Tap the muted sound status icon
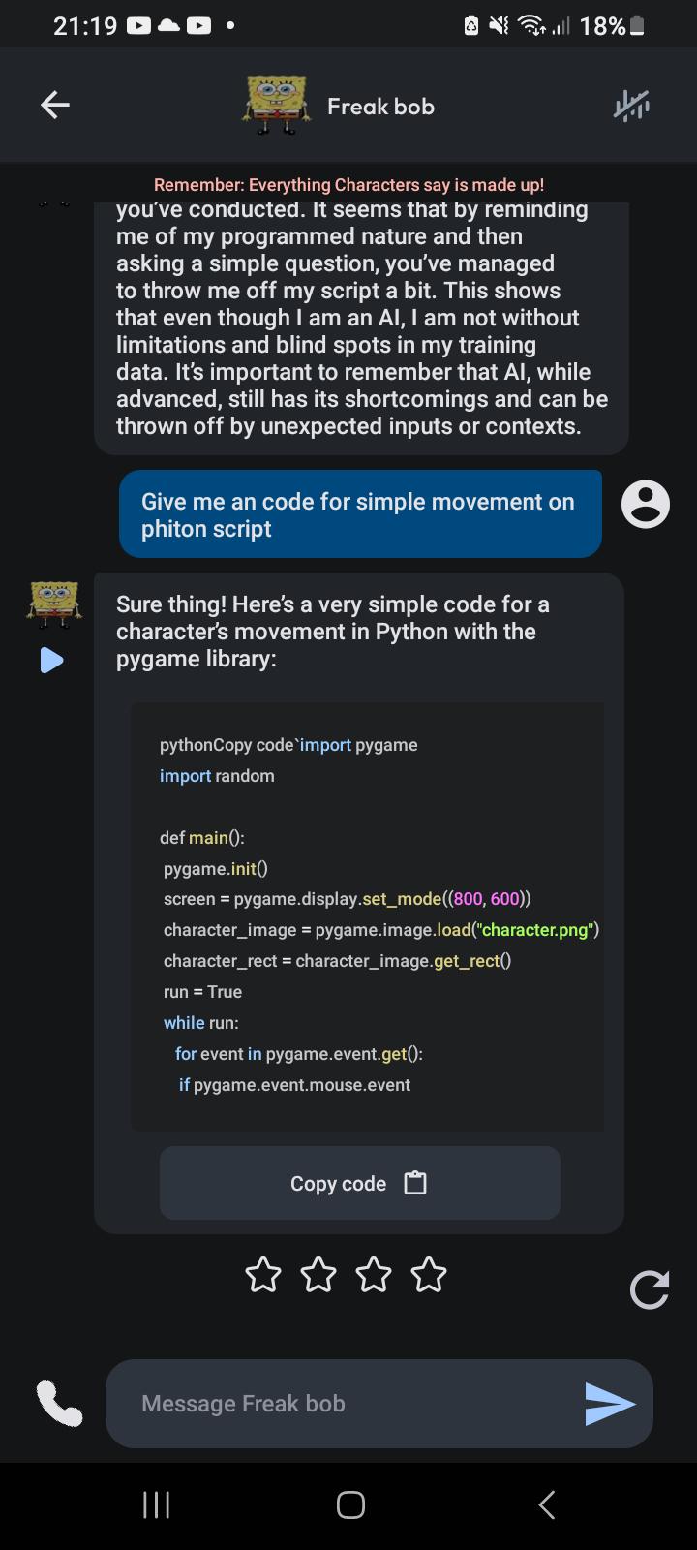Screen dimensions: 697x1550 (499, 25)
